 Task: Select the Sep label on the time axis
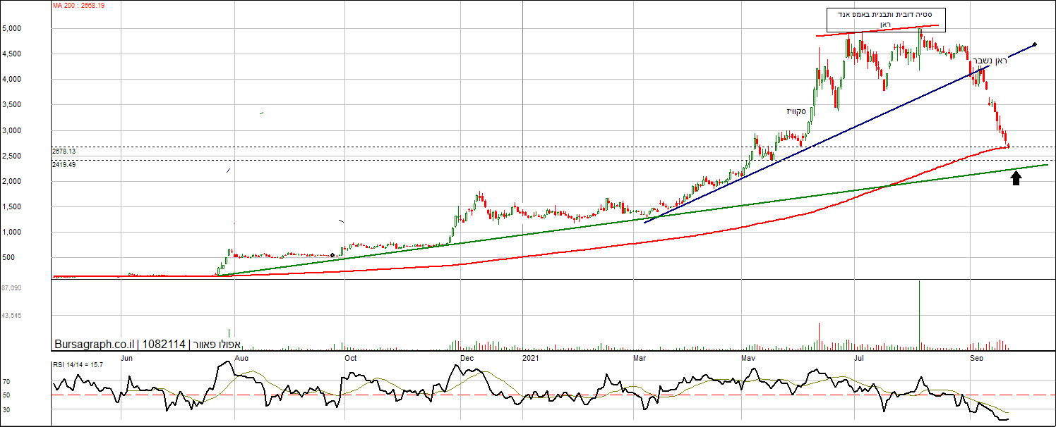977,358
